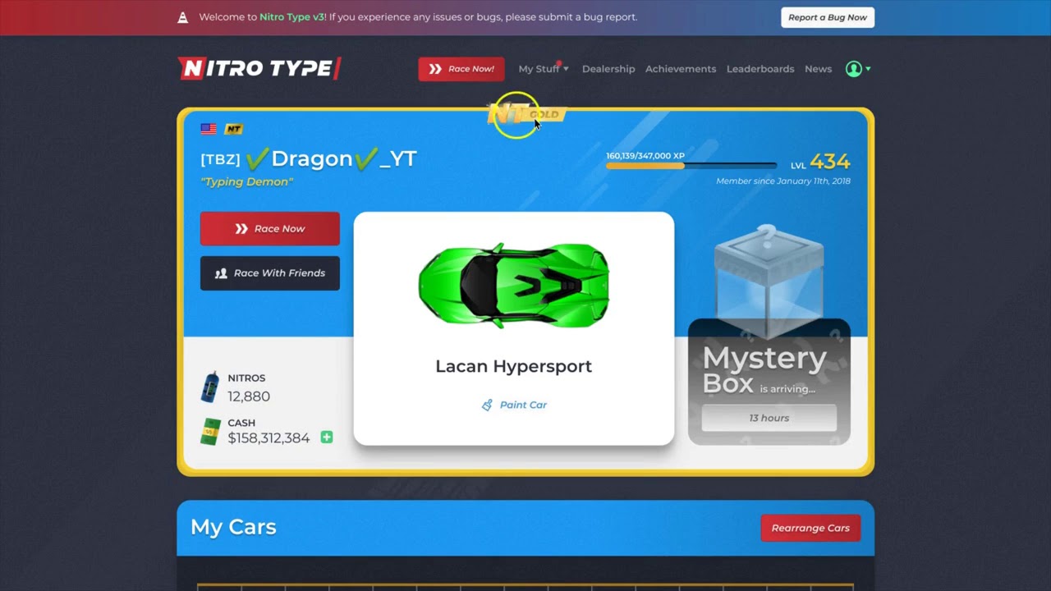Viewport: 1051px width, 591px height.
Task: Click the cash amount $158,312,384
Action: (x=268, y=438)
